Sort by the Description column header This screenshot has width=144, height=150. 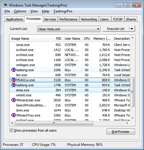[x=121, y=39]
